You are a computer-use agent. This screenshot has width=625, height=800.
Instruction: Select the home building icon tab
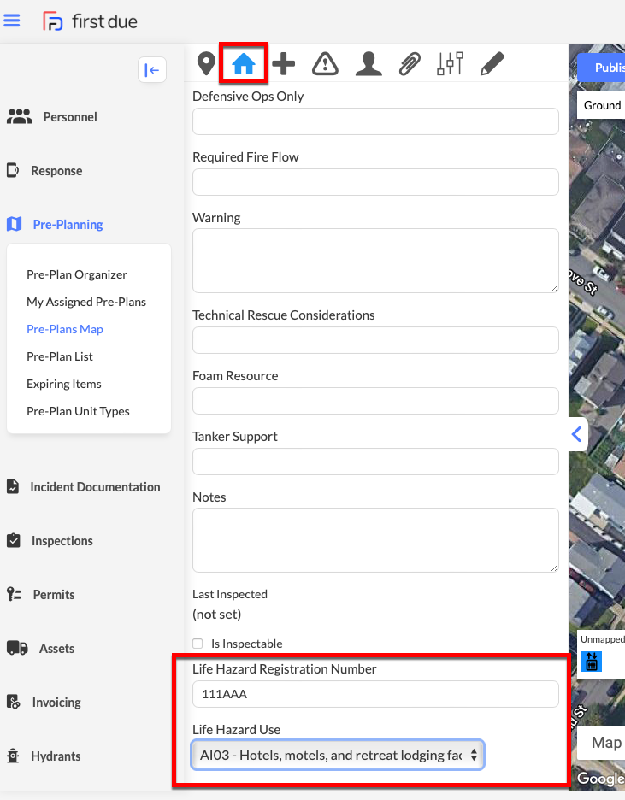click(x=244, y=64)
